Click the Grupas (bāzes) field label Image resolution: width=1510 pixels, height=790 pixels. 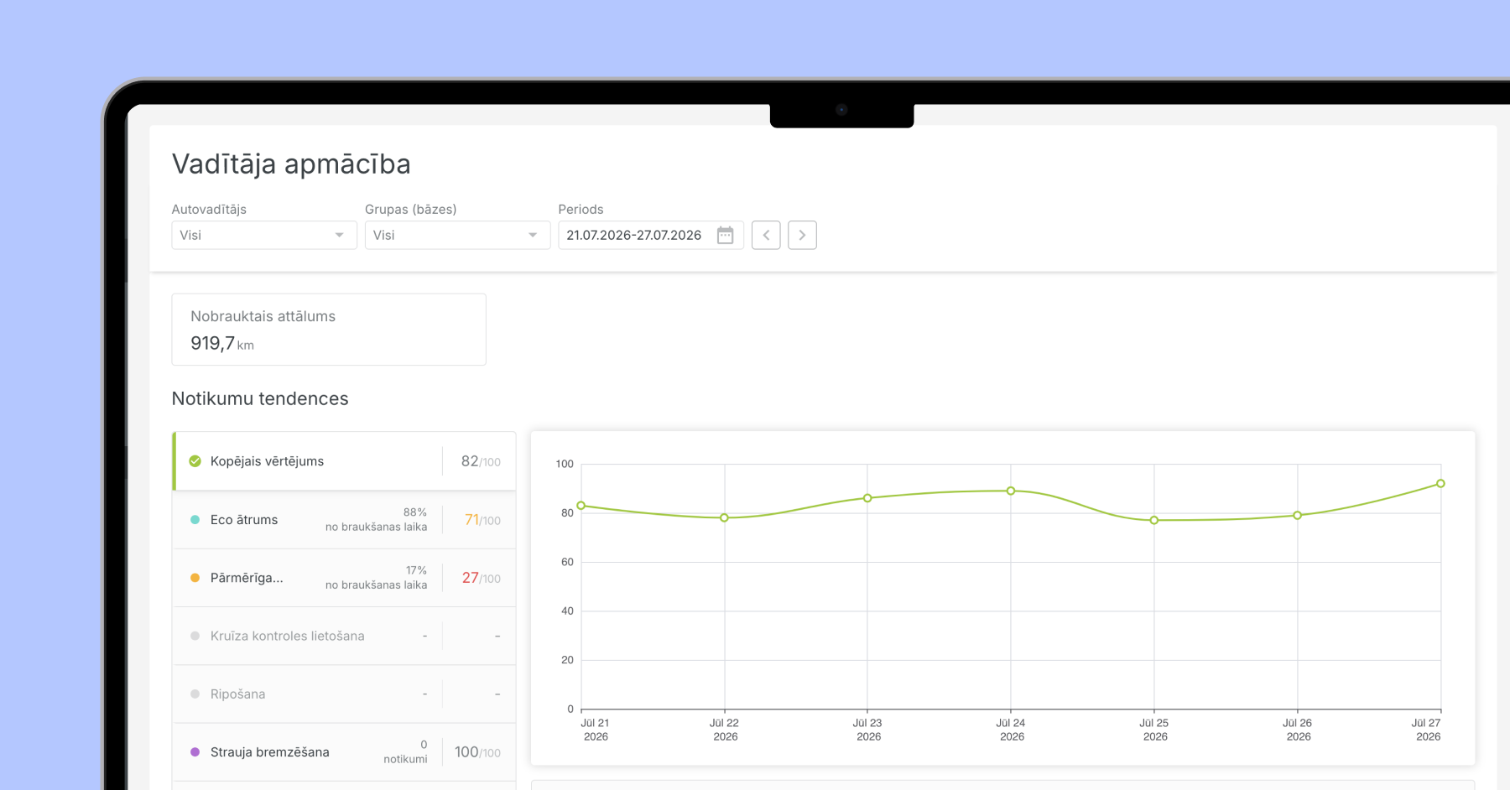(411, 210)
